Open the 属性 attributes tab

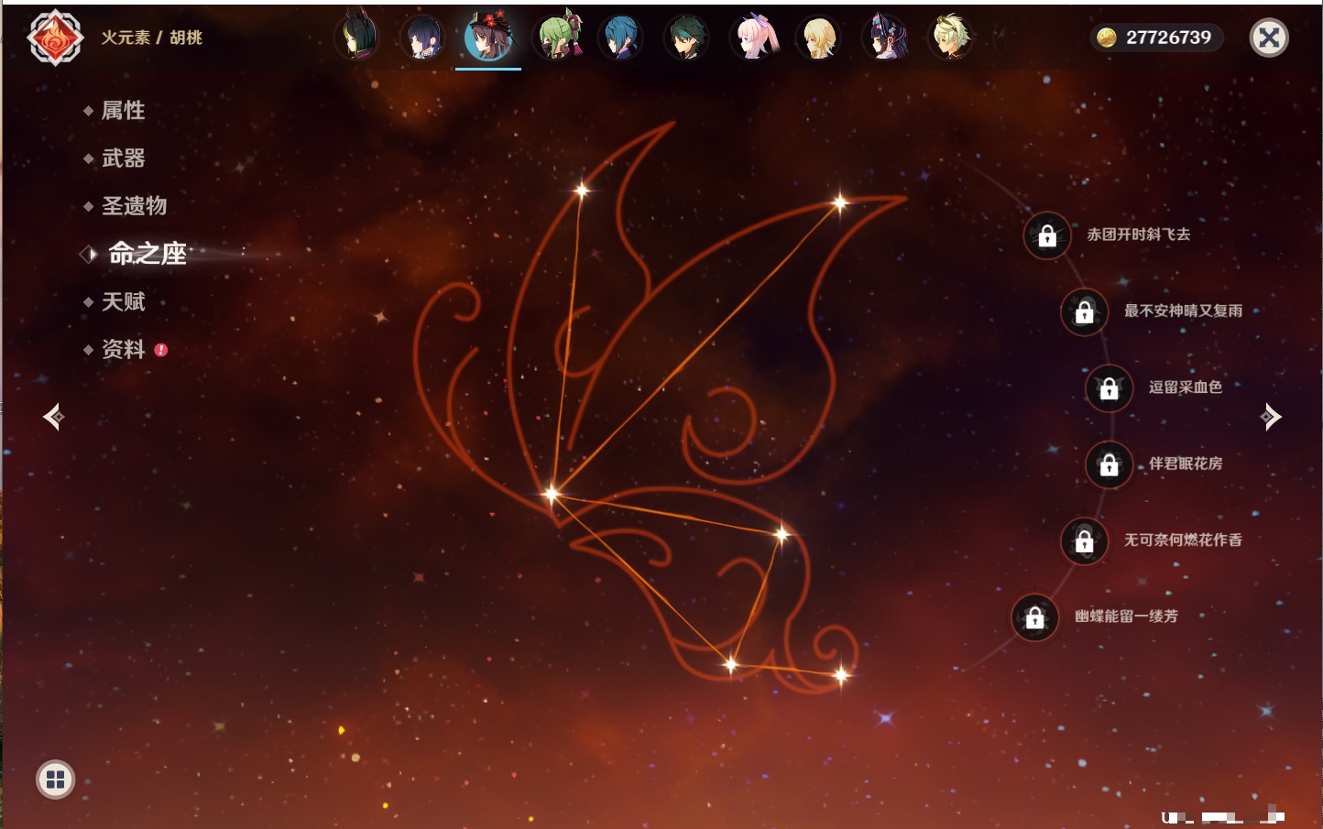[x=123, y=111]
